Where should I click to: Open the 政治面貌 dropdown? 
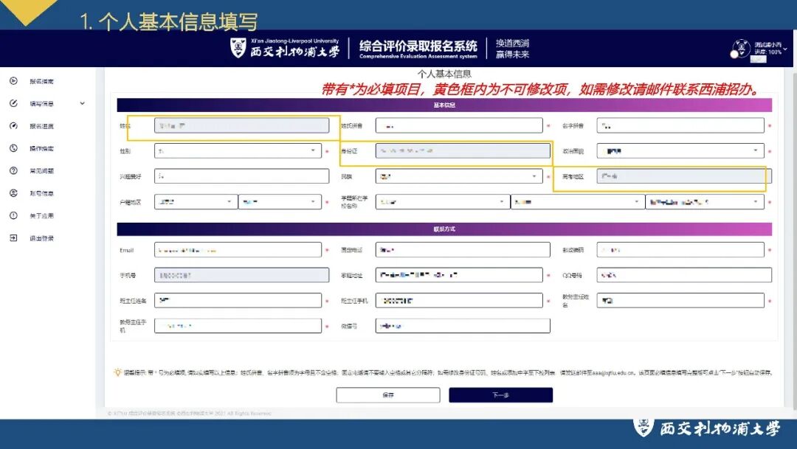tap(756, 150)
